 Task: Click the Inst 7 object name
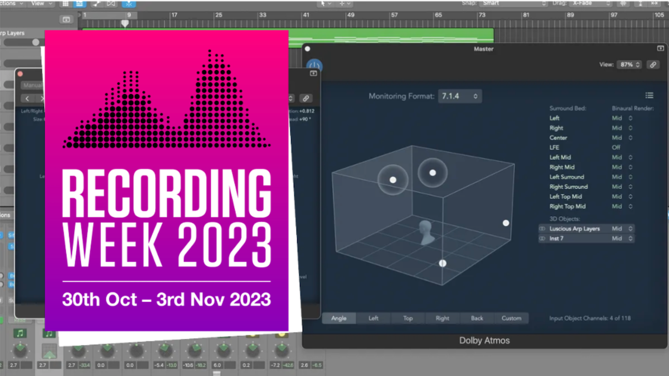point(557,238)
